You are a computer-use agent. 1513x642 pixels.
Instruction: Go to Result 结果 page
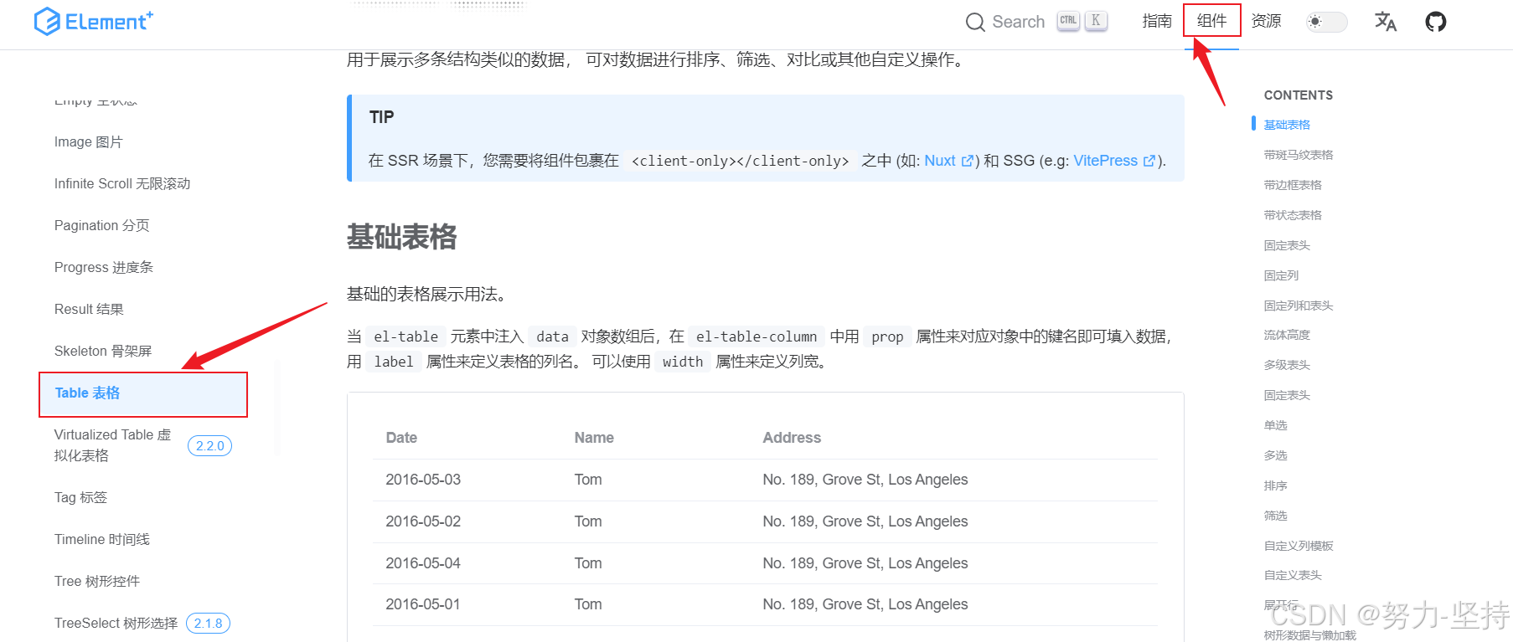click(x=89, y=309)
